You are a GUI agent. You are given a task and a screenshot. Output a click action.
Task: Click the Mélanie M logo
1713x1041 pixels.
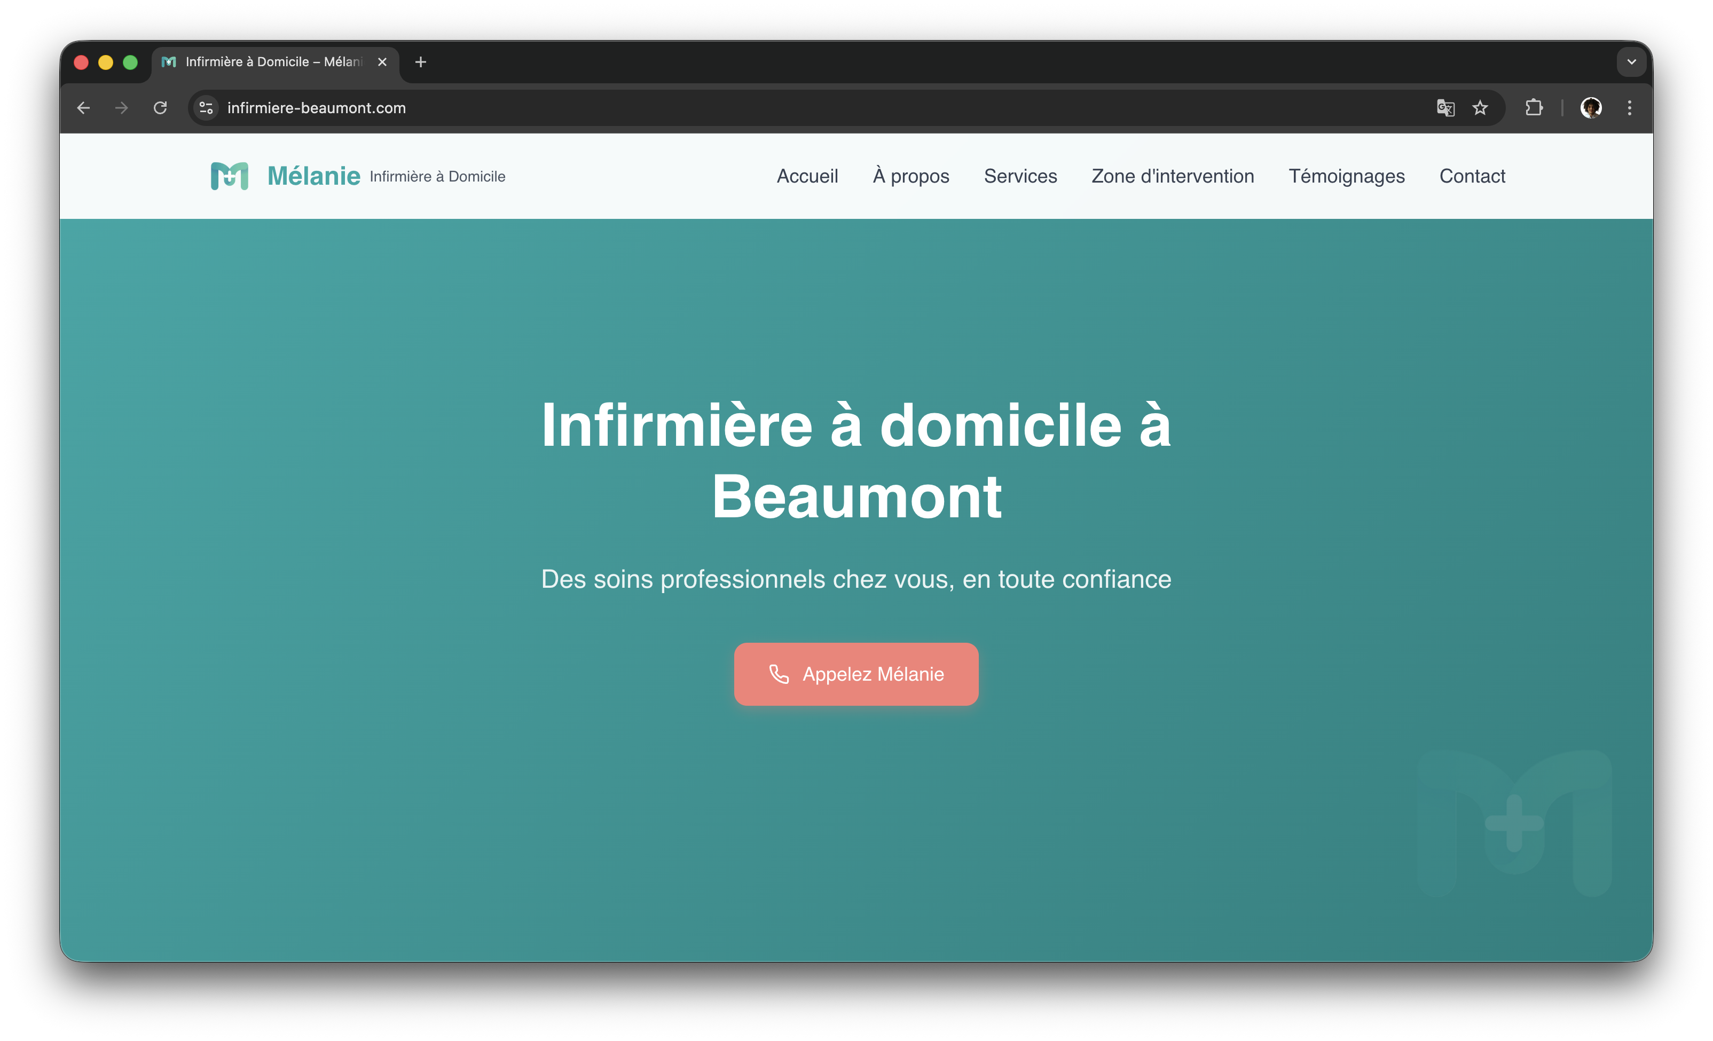coord(230,176)
